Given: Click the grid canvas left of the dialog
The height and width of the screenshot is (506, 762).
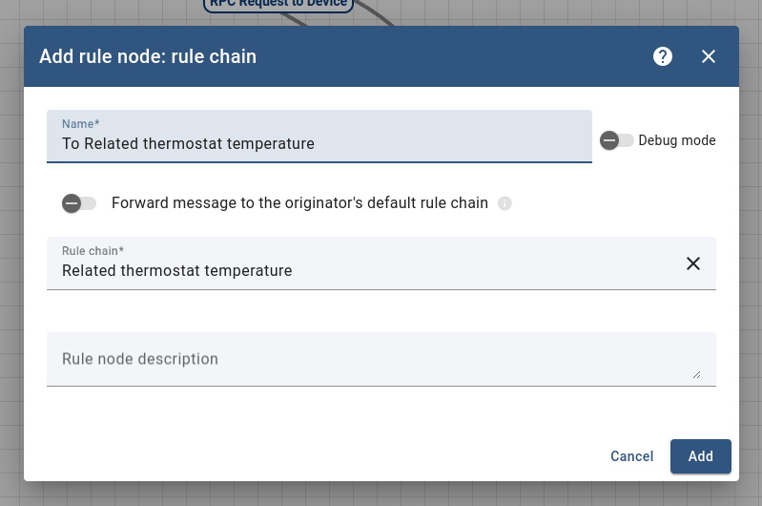Looking at the screenshot, I should [x=10, y=286].
